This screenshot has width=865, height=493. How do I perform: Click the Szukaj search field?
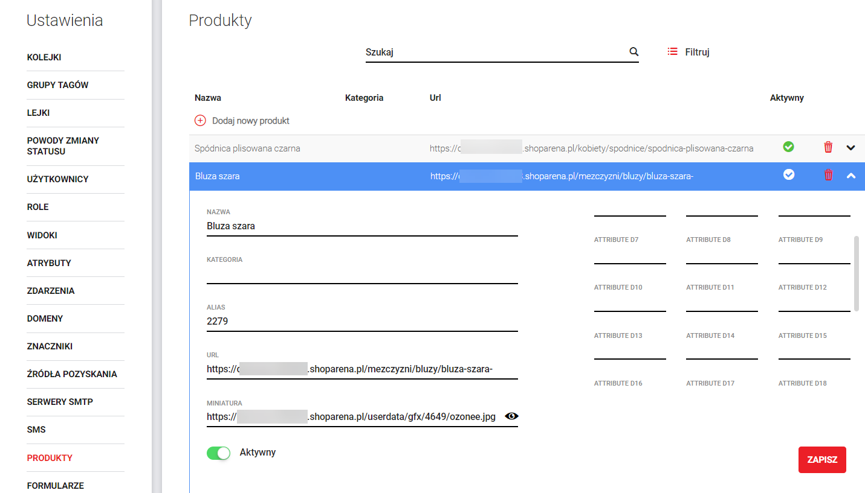coord(494,52)
